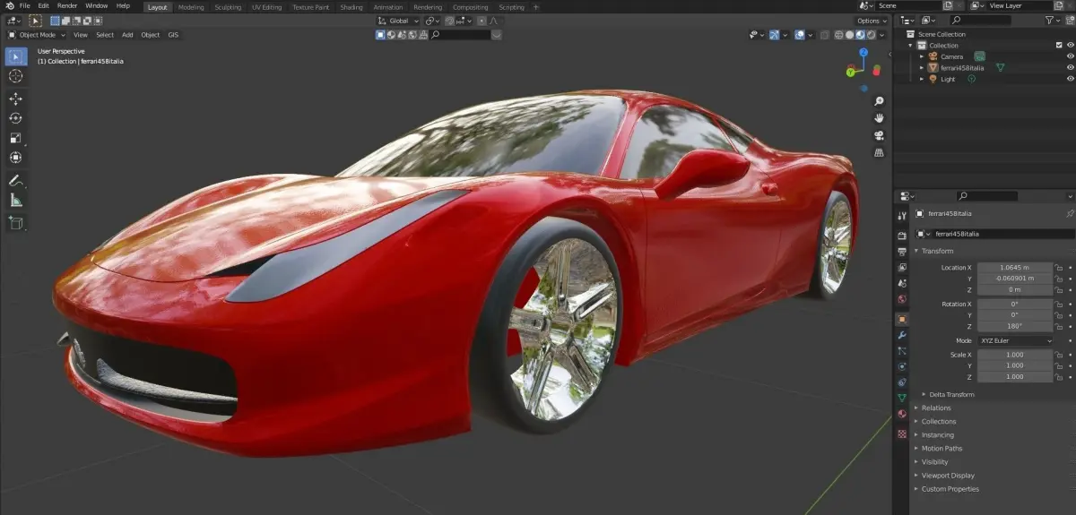Screen dimensions: 1076x515
Task: Open the Object Constraints tab
Action: [x=902, y=382]
